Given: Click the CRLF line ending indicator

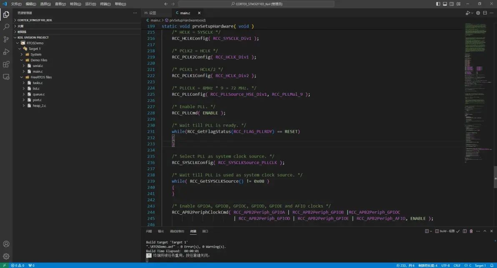Looking at the screenshot, I should tap(457, 265).
